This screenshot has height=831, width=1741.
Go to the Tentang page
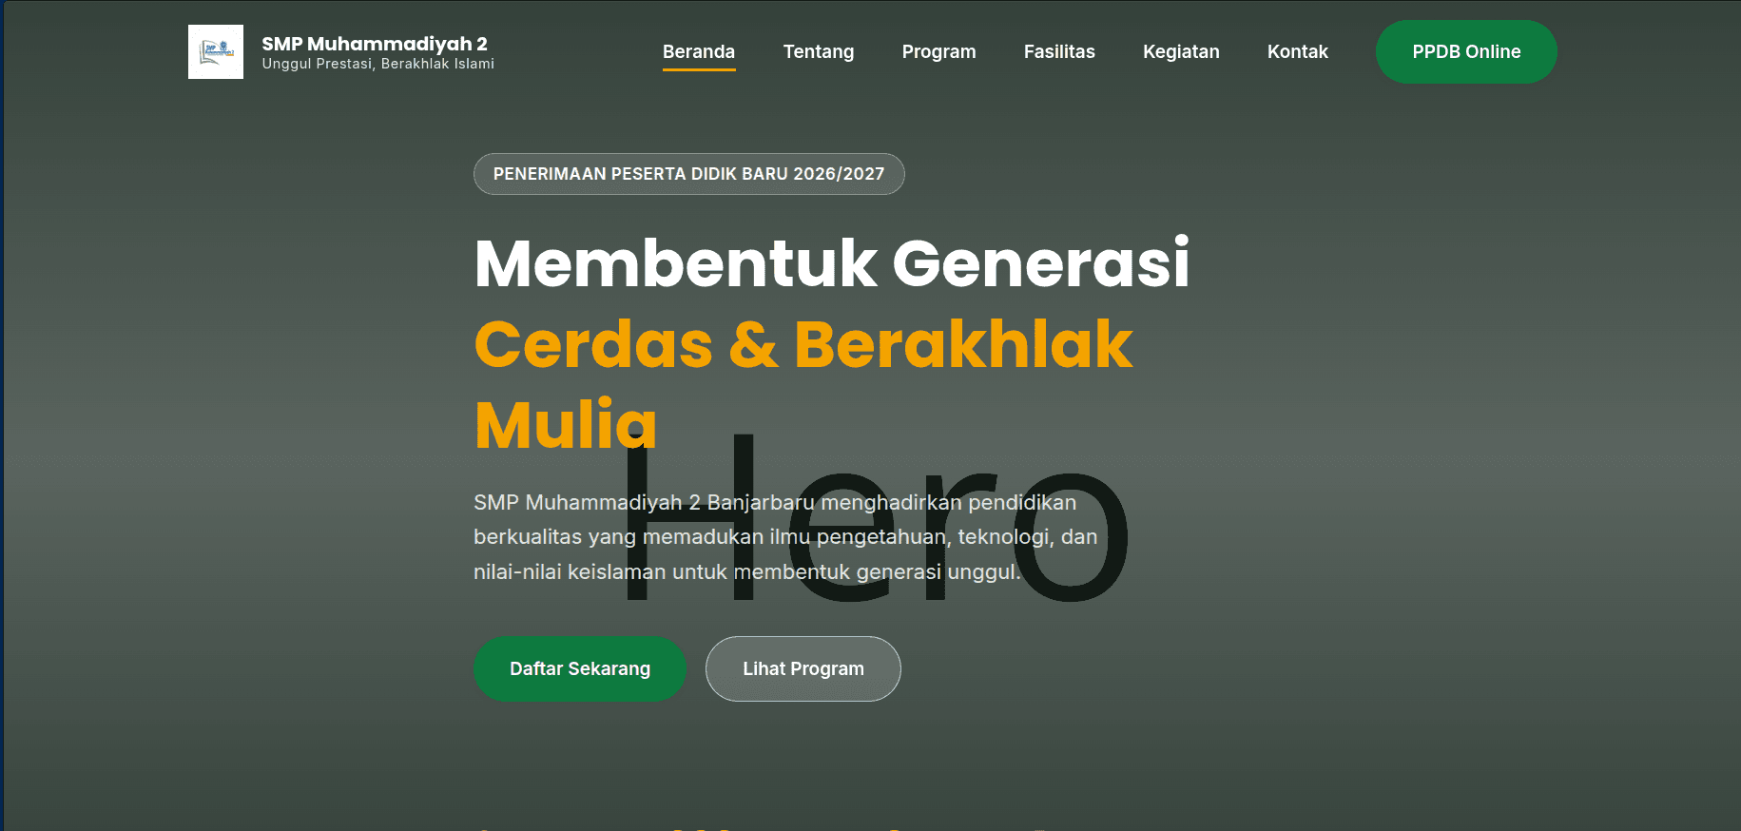tap(819, 51)
